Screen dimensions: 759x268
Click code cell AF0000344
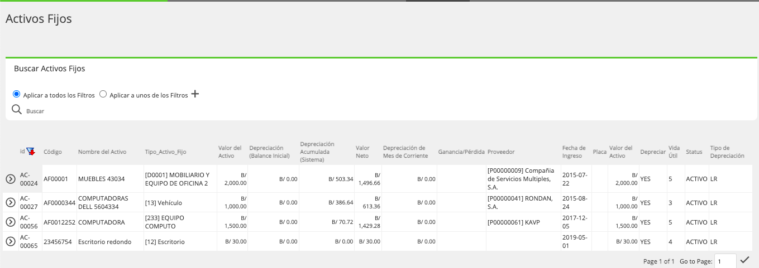(x=59, y=203)
